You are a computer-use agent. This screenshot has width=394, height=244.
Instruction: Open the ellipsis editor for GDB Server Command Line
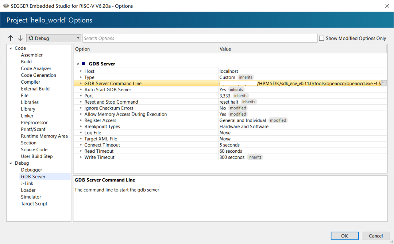(384, 83)
